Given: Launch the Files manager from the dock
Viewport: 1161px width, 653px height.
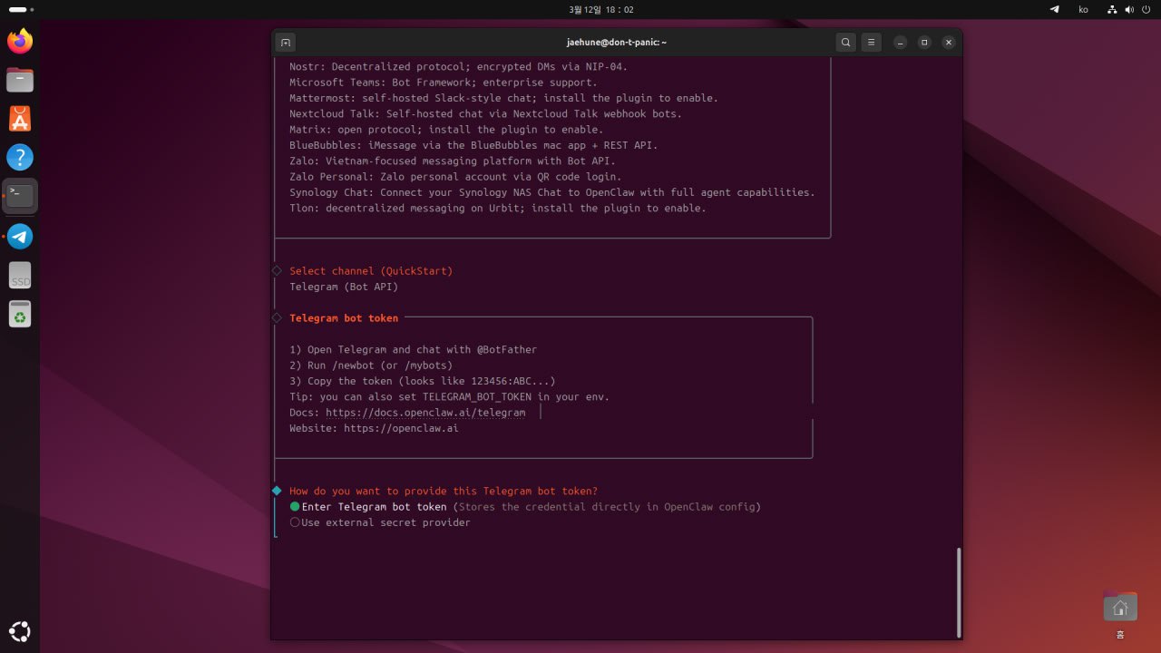Looking at the screenshot, I should tap(20, 80).
